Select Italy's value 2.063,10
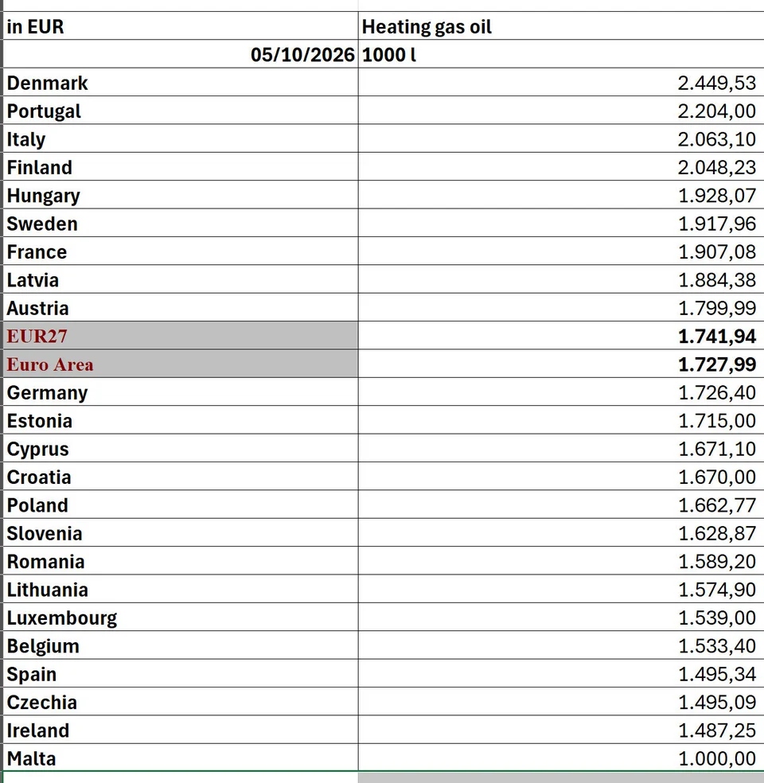Viewport: 764px width, 783px height. [561, 138]
